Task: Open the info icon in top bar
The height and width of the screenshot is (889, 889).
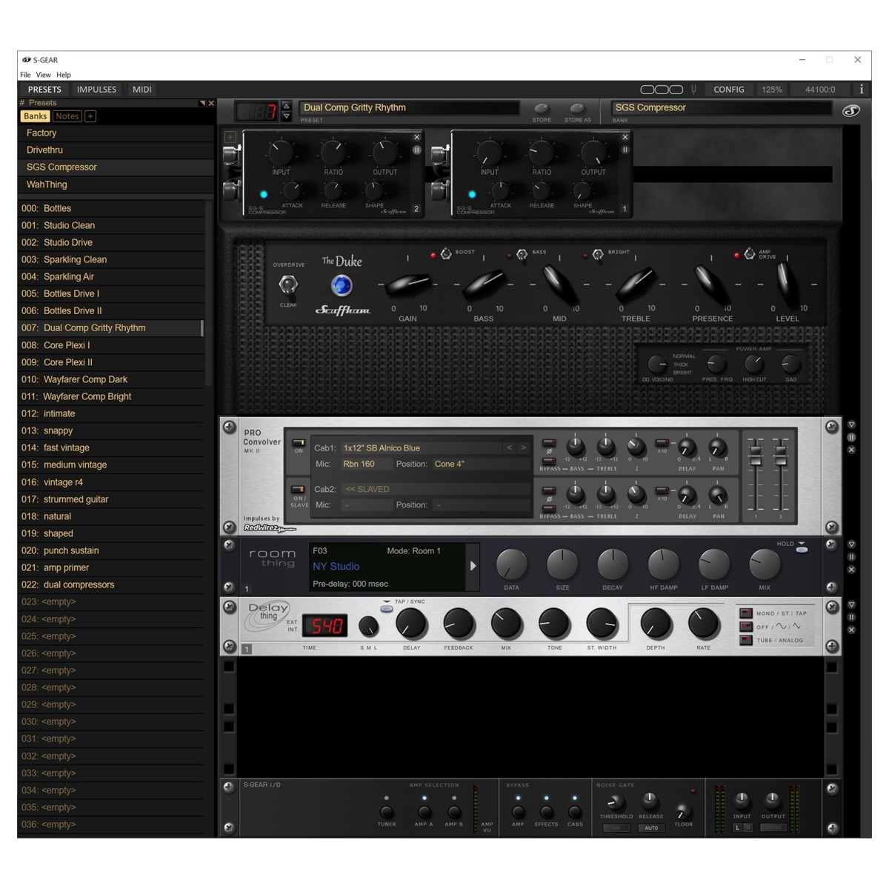Action: tap(861, 90)
